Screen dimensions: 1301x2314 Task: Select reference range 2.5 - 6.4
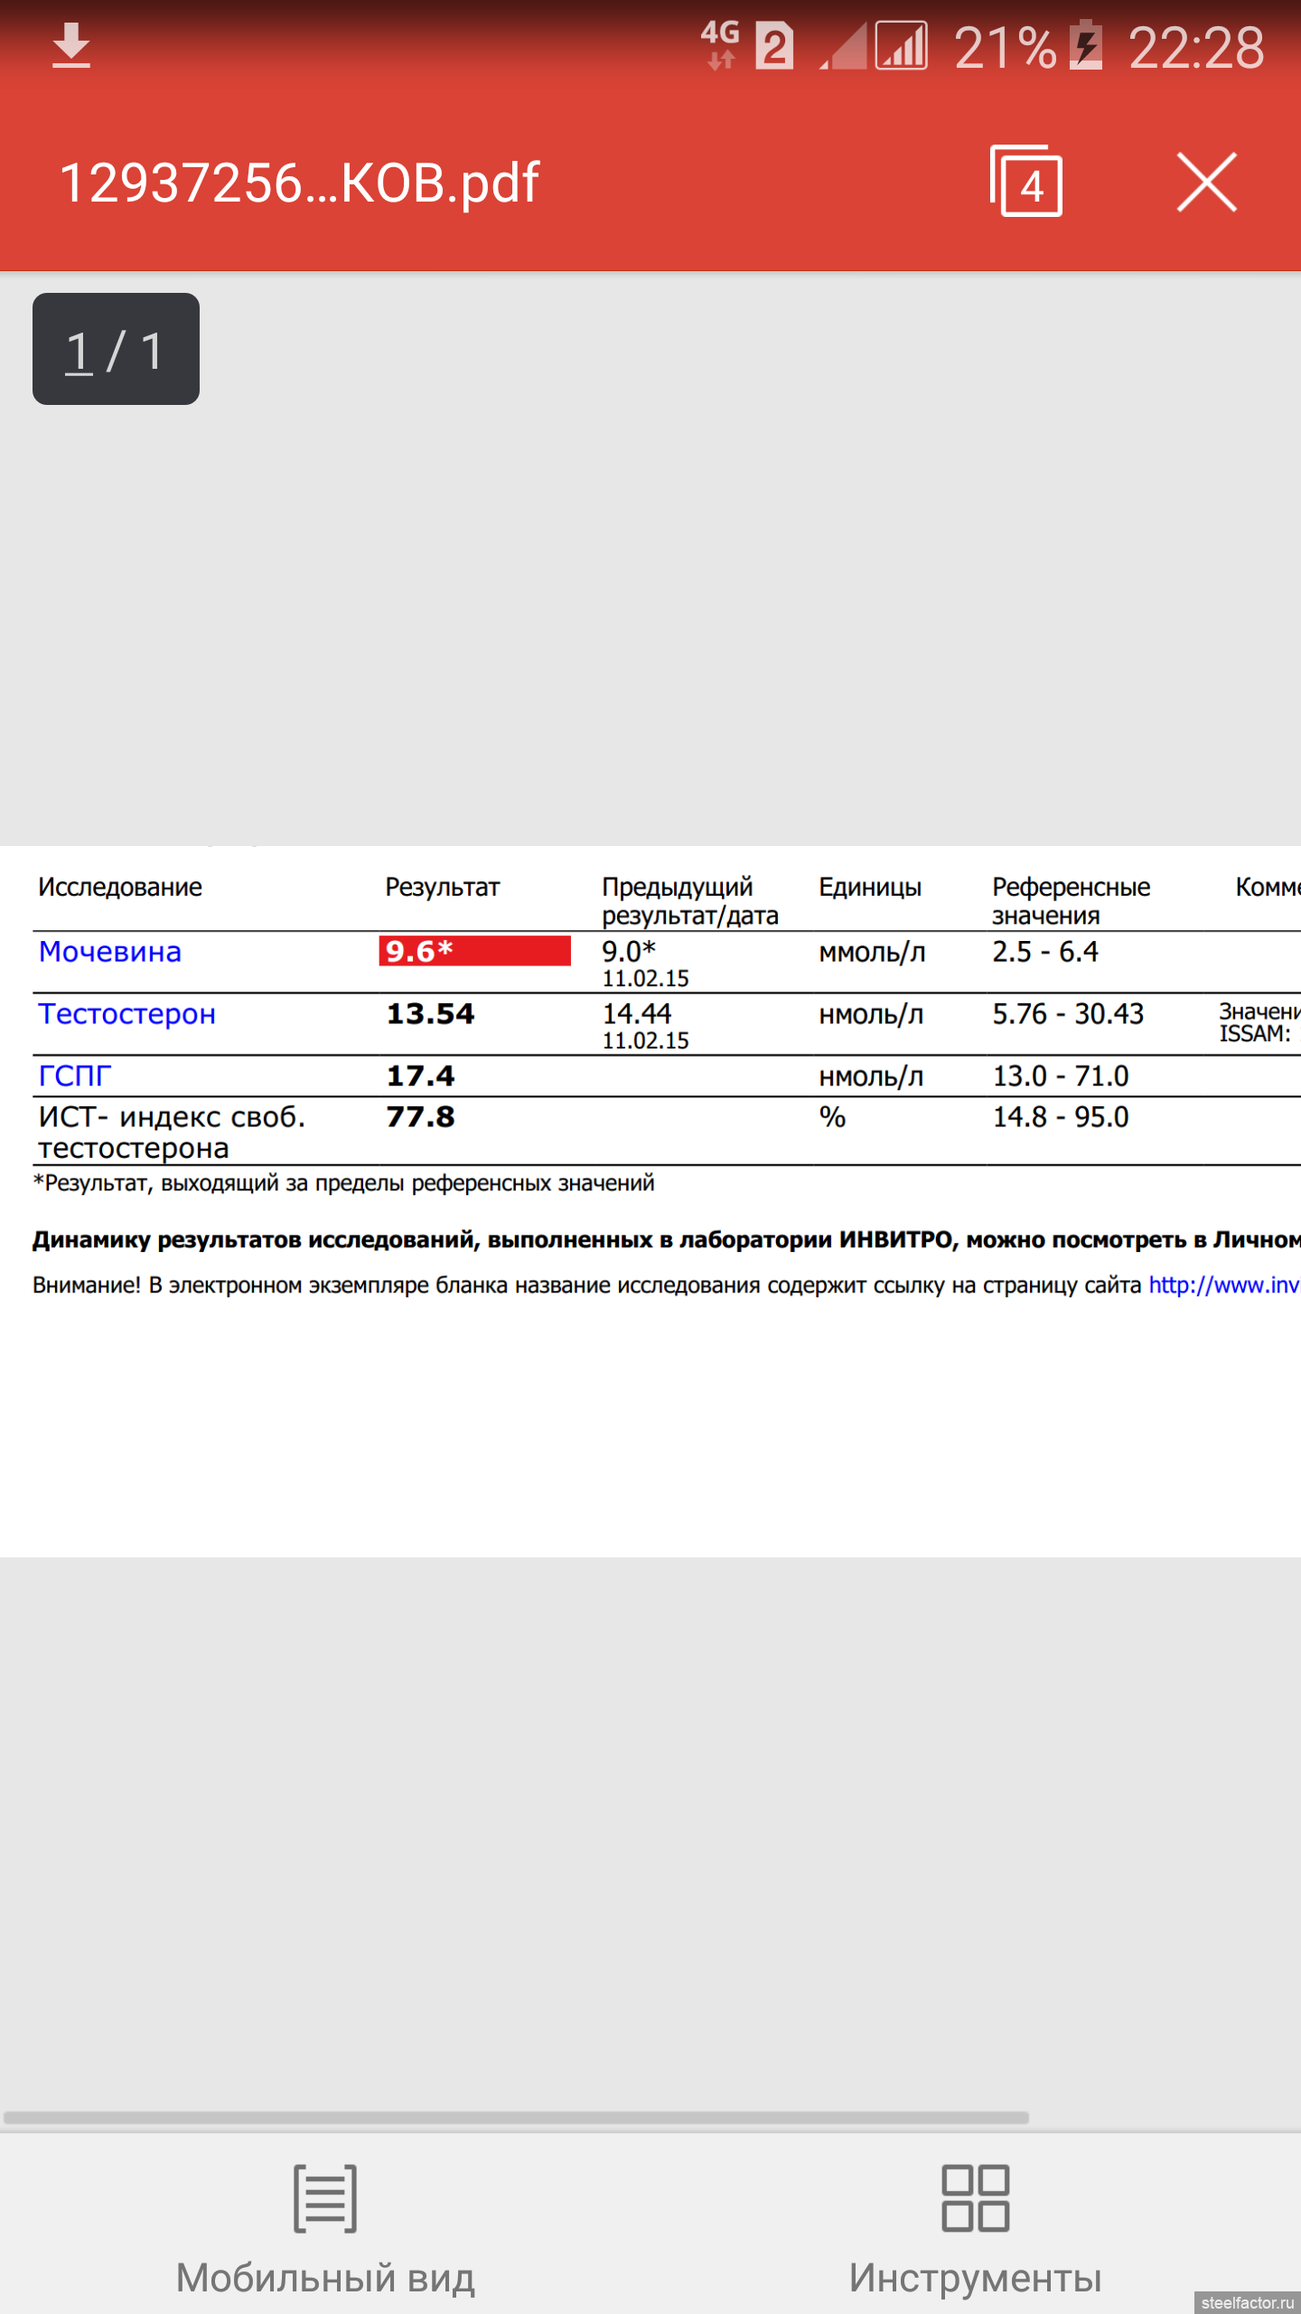pyautogui.click(x=1045, y=951)
